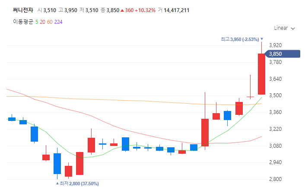Click the down-triangle icon beside 최고 3,950
This screenshot has width=305, height=187.
pyautogui.click(x=262, y=39)
